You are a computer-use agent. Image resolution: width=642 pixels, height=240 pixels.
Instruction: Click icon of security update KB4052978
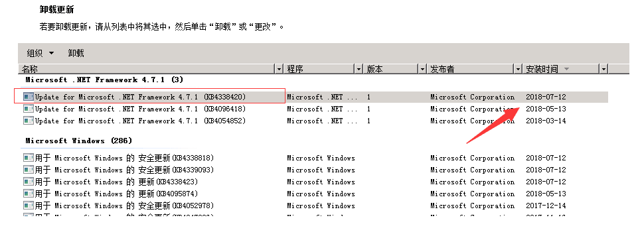click(29, 206)
